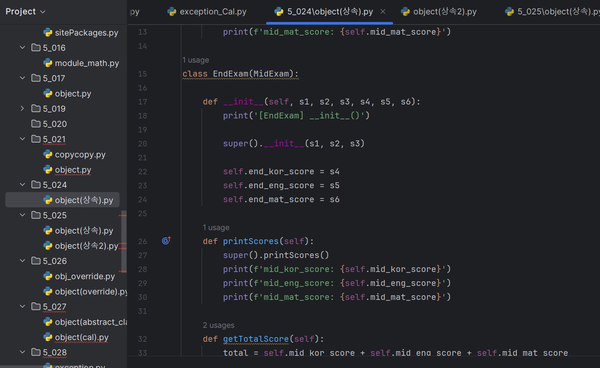Image resolution: width=600 pixels, height=368 pixels.
Task: Click the Python icon next to copycopy.py
Action: point(48,154)
